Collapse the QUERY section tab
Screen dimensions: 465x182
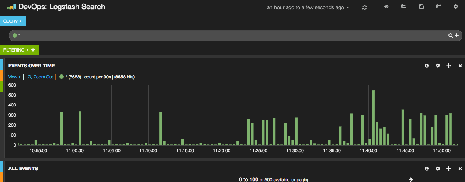click(13, 21)
